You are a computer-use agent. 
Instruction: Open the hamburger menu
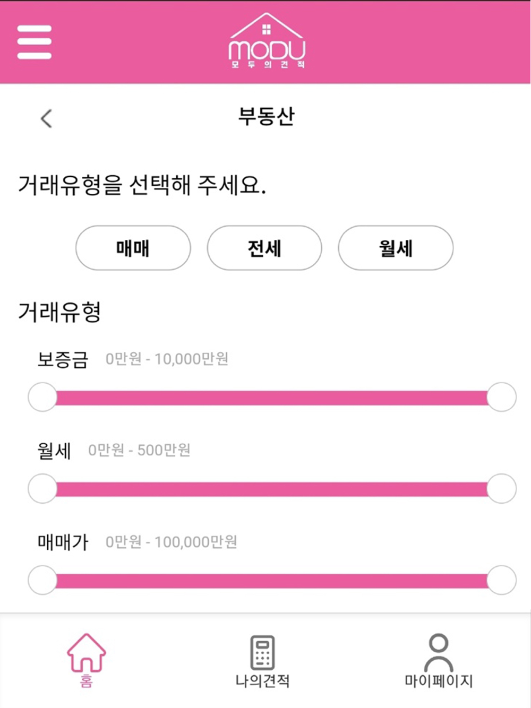pyautogui.click(x=35, y=42)
